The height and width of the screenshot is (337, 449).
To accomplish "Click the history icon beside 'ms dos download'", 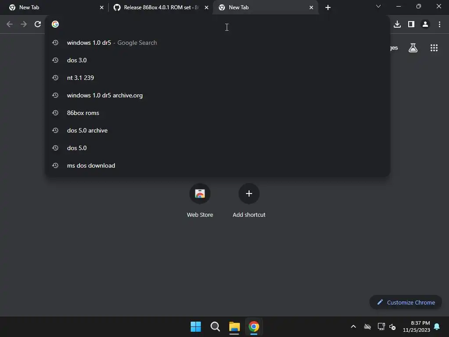I will [x=55, y=165].
